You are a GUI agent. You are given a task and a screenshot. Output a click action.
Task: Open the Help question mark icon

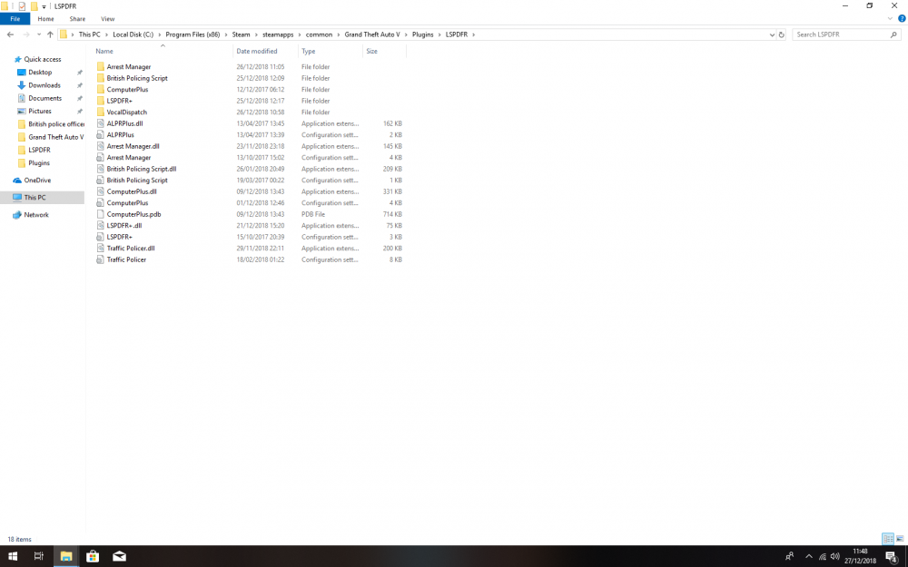coord(902,18)
